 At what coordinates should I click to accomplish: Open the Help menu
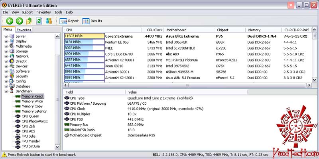coord(69,12)
